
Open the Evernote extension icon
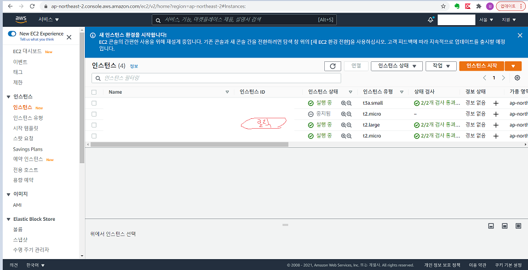point(457,6)
